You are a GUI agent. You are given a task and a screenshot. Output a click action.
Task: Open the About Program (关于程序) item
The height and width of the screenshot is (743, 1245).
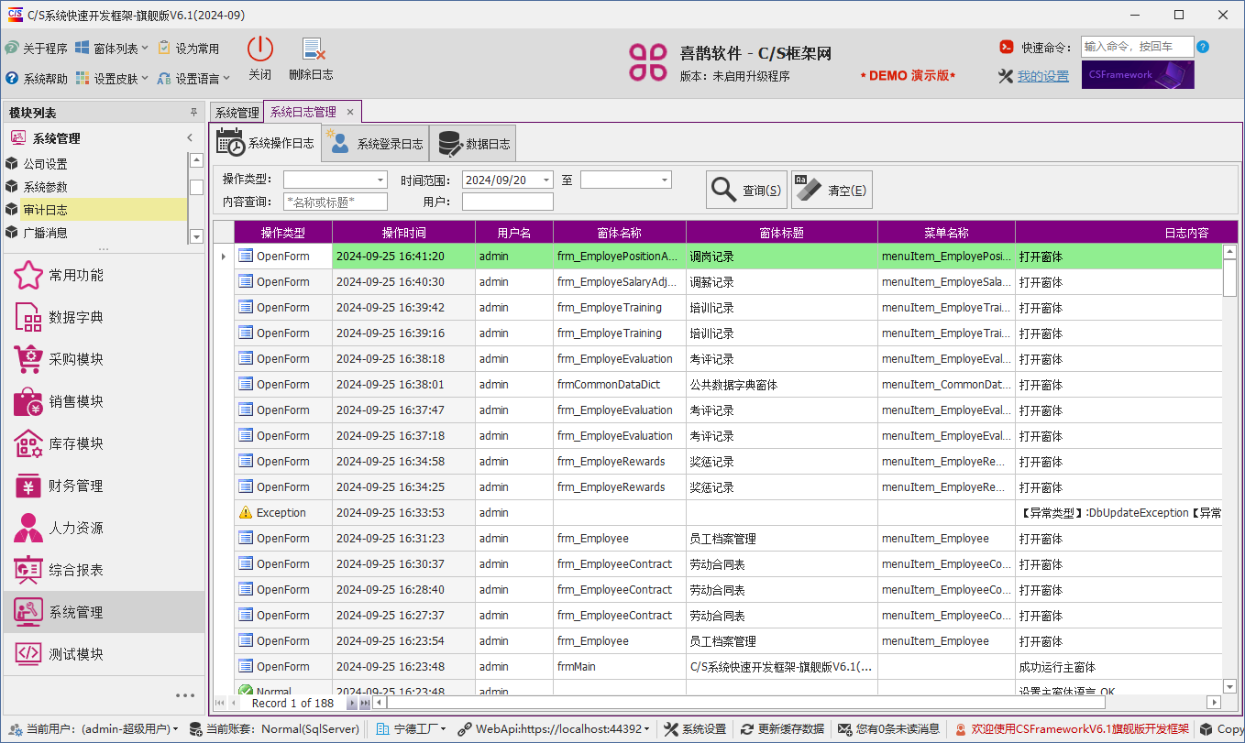click(x=36, y=49)
